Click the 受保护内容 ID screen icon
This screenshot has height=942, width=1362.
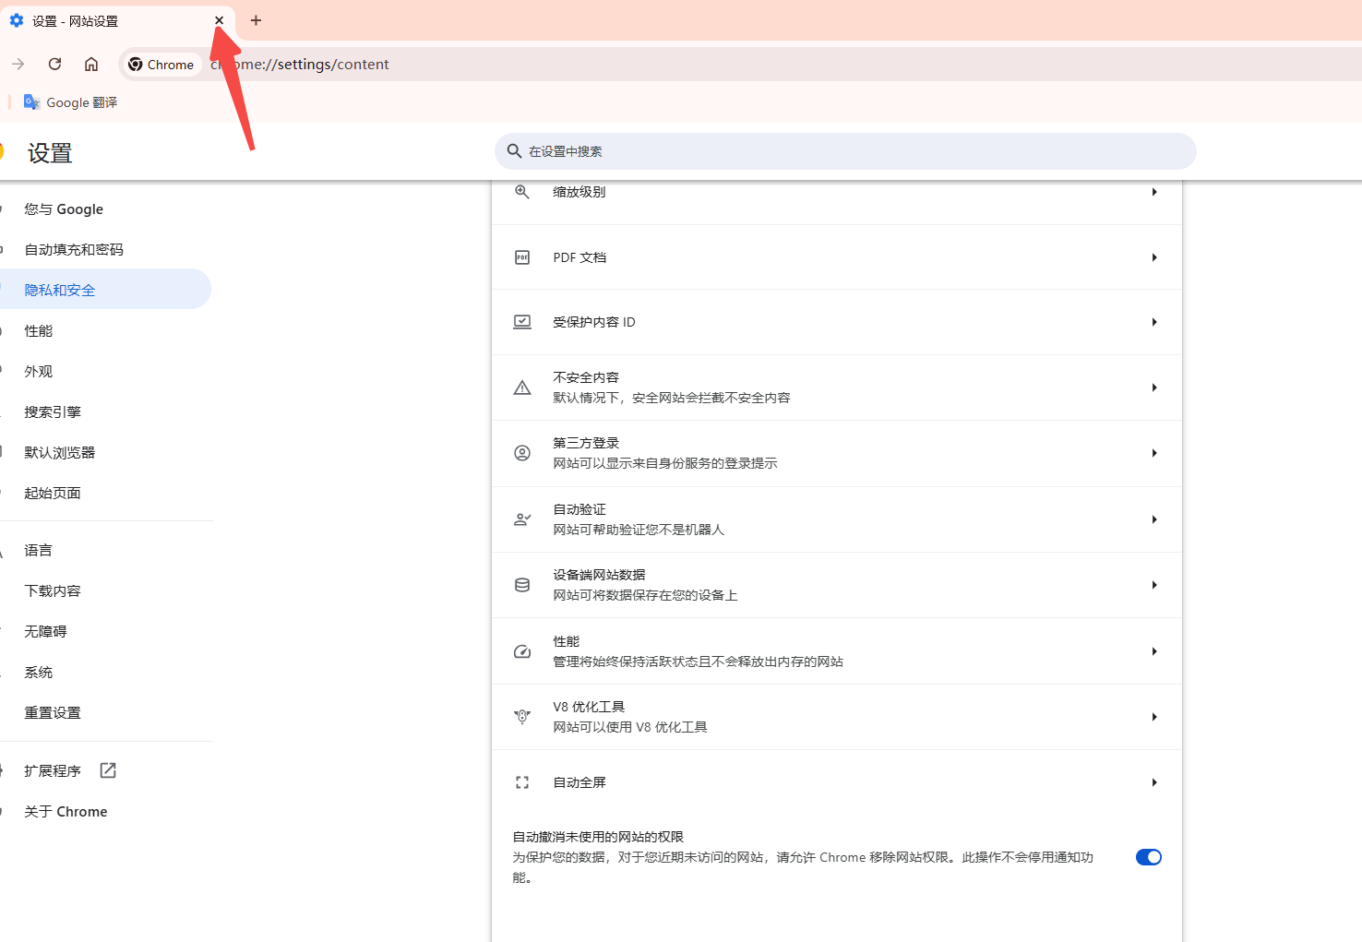pos(522,322)
